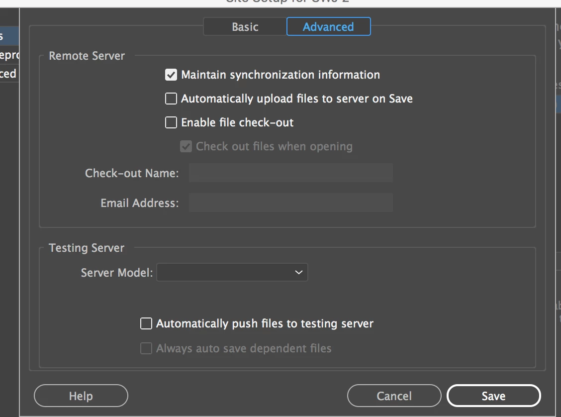Click the Server Model label text

(117, 273)
